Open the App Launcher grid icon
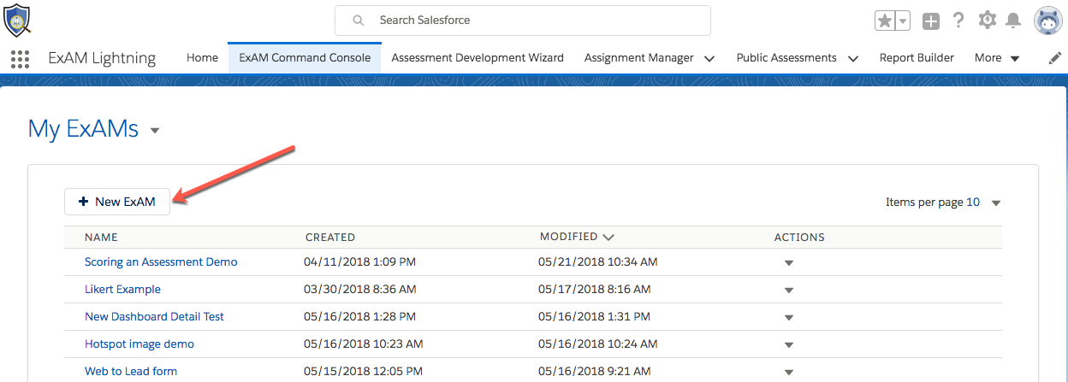The image size is (1068, 382). (x=20, y=59)
